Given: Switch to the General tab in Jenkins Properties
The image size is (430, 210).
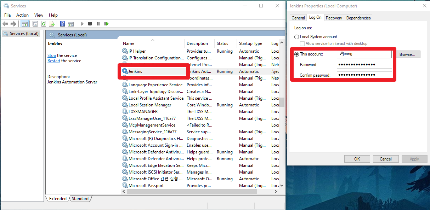Looking at the screenshot, I should tap(298, 18).
